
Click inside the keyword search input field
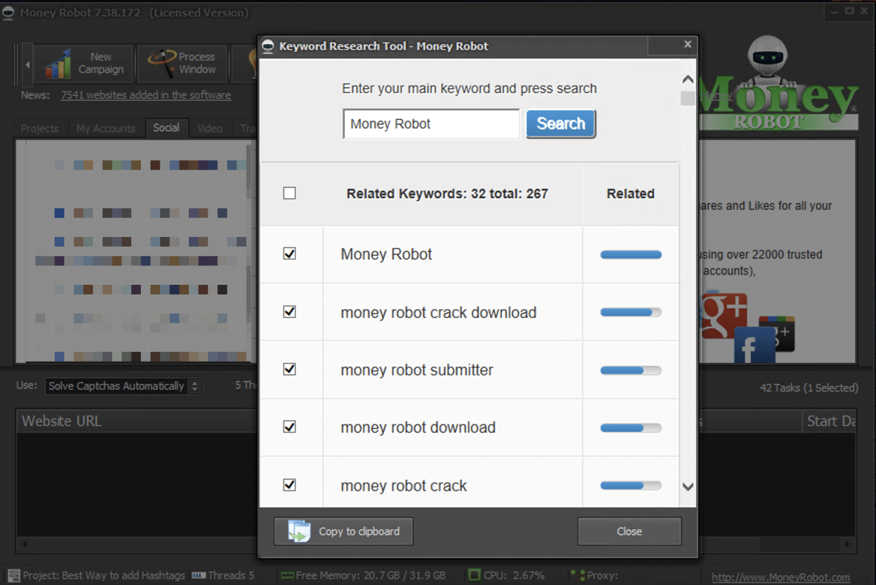point(431,124)
